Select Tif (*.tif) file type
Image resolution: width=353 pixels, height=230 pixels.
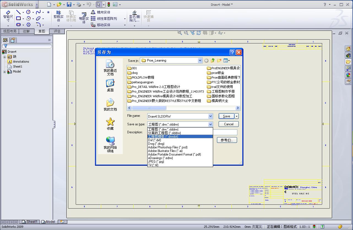click(x=180, y=165)
